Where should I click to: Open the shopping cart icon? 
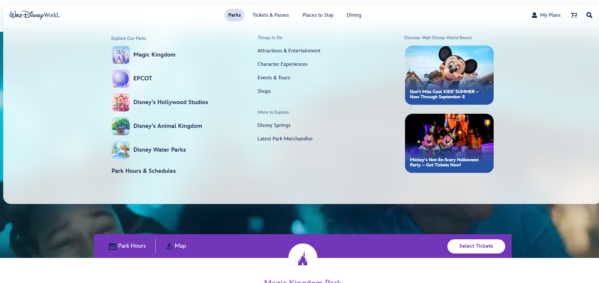coord(574,15)
